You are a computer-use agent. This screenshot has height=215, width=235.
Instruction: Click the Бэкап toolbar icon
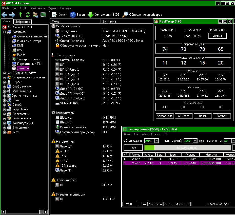(72, 15)
